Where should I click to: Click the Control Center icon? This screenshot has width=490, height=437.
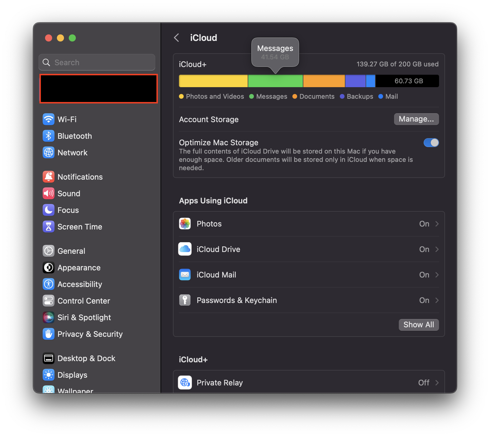click(49, 301)
